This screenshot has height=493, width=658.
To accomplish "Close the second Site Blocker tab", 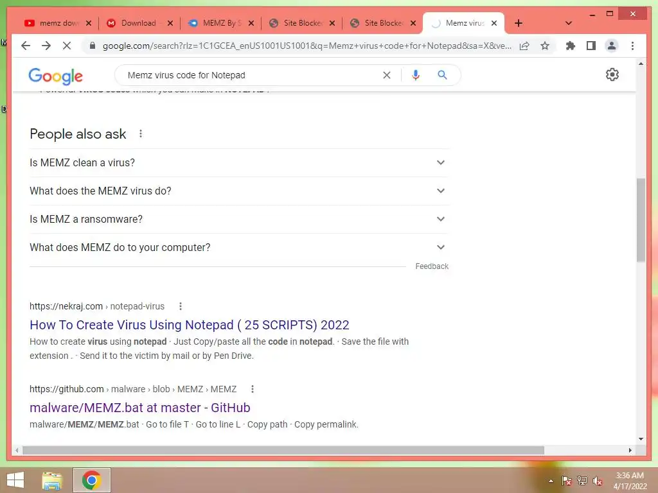I will 413,23.
